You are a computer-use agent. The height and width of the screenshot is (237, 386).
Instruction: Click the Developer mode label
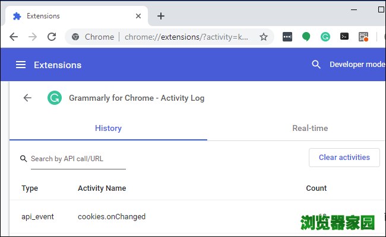point(357,65)
